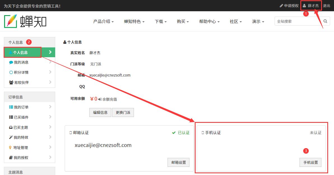Click the chevron on 我的订单 row
The height and width of the screenshot is (175, 334).
pyautogui.click(x=50, y=107)
